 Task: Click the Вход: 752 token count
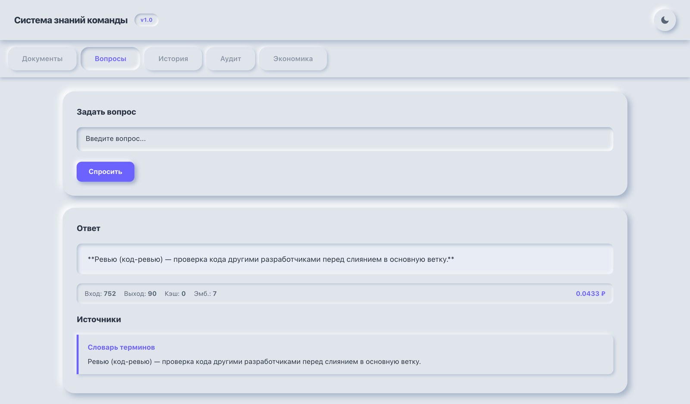click(100, 294)
